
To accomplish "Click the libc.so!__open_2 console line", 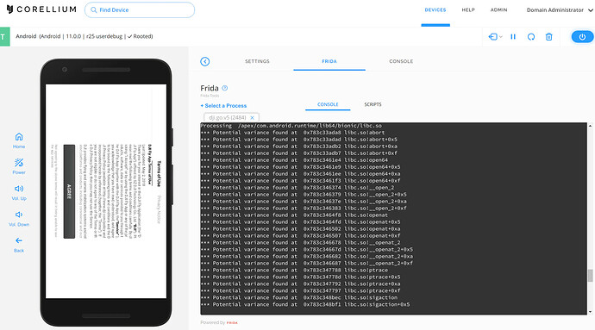I will click(x=297, y=187).
